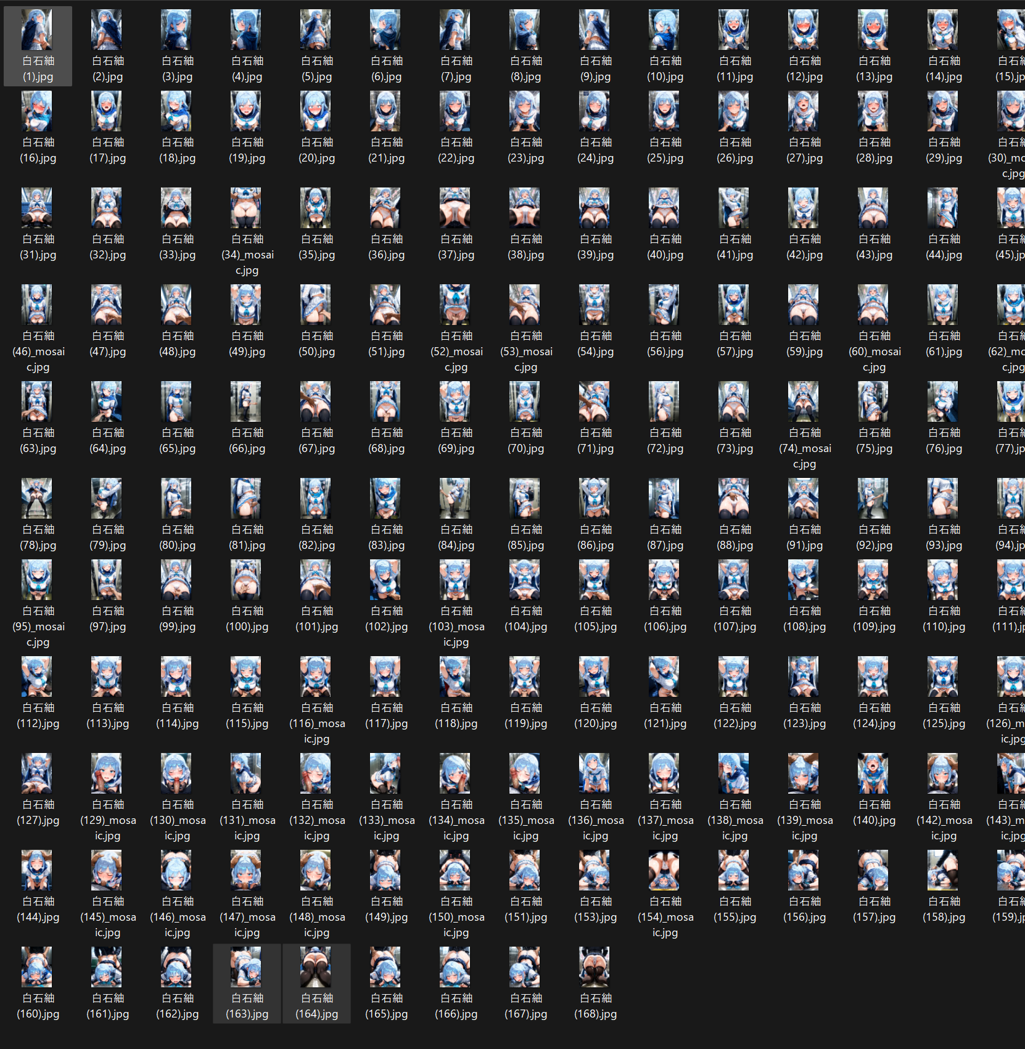Select the thumbnail of 白石紬 (157).jpg
The image size is (1025, 1049).
873,870
